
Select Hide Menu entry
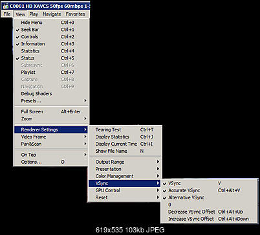(51, 23)
